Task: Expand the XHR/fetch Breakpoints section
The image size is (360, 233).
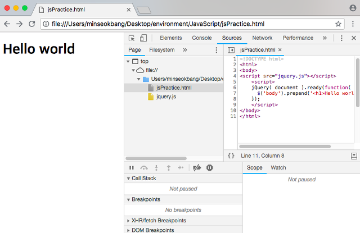Action: (128, 221)
